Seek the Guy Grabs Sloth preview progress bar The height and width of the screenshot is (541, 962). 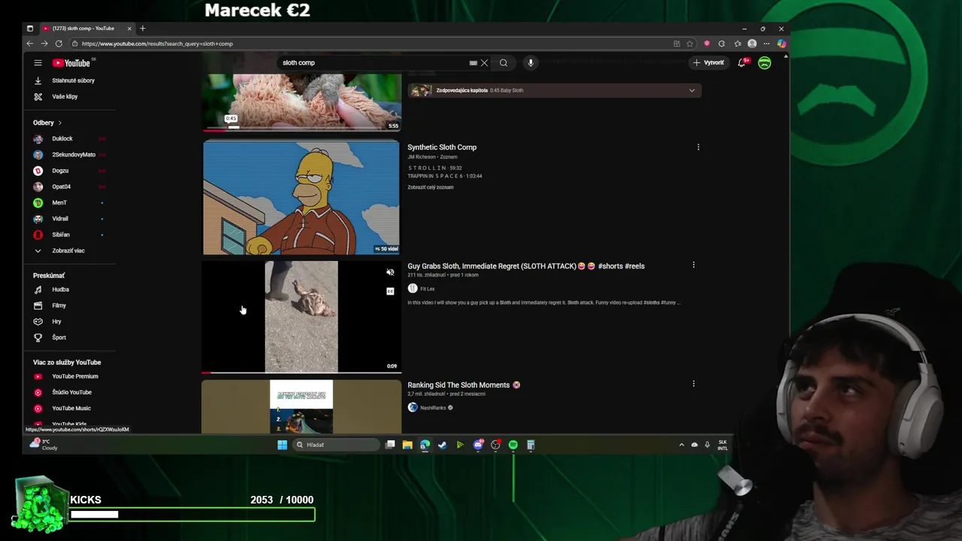(x=301, y=372)
